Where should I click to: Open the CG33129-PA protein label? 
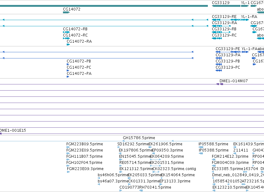(x=228, y=55)
